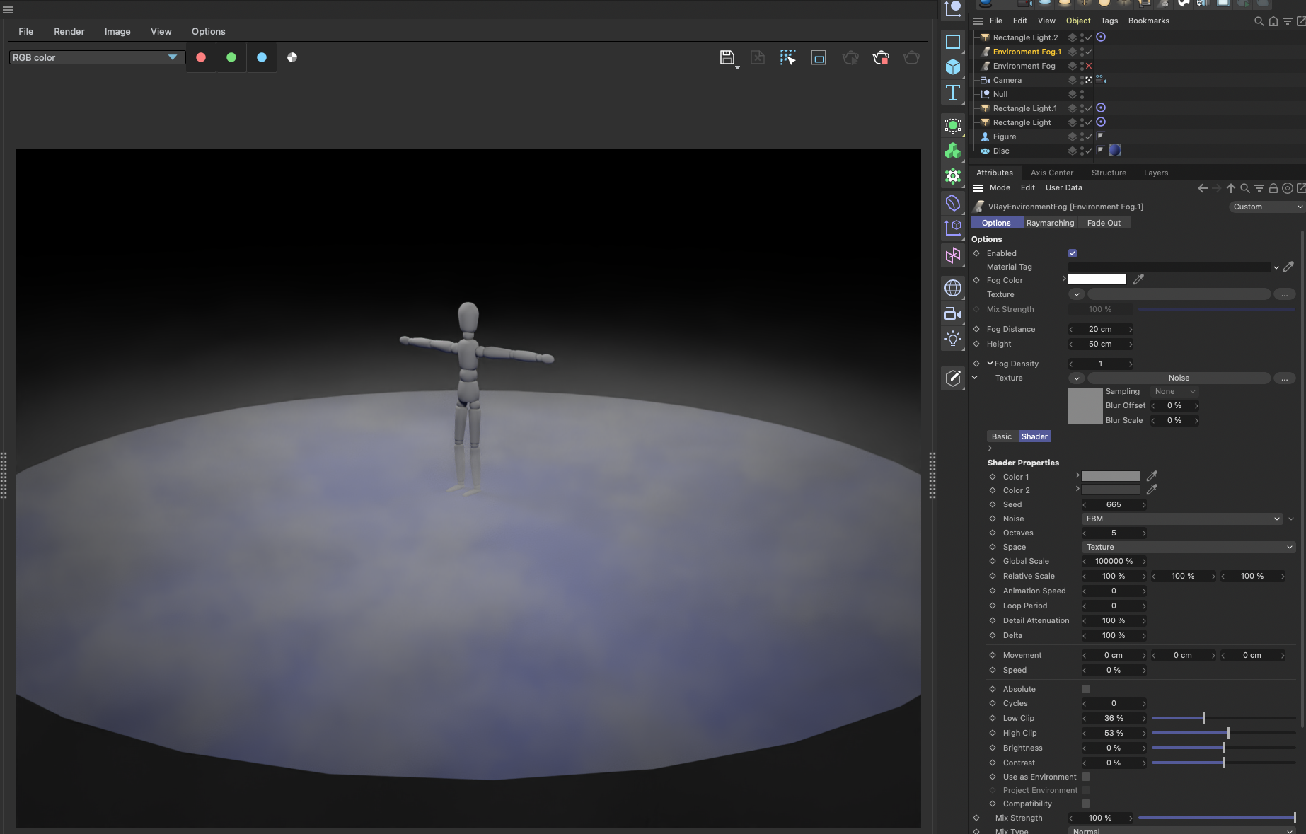Open the Space Texture dropdown
The image size is (1306, 834).
[x=1189, y=547]
